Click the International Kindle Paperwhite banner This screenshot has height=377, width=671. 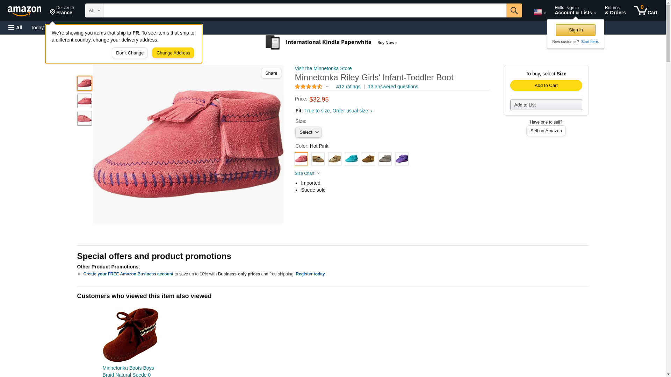pos(331,43)
